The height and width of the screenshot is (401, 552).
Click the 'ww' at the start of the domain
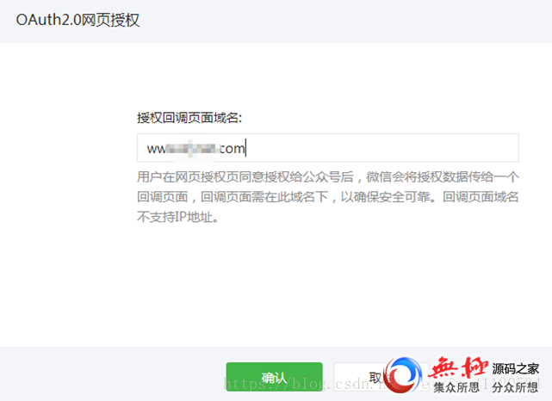157,149
